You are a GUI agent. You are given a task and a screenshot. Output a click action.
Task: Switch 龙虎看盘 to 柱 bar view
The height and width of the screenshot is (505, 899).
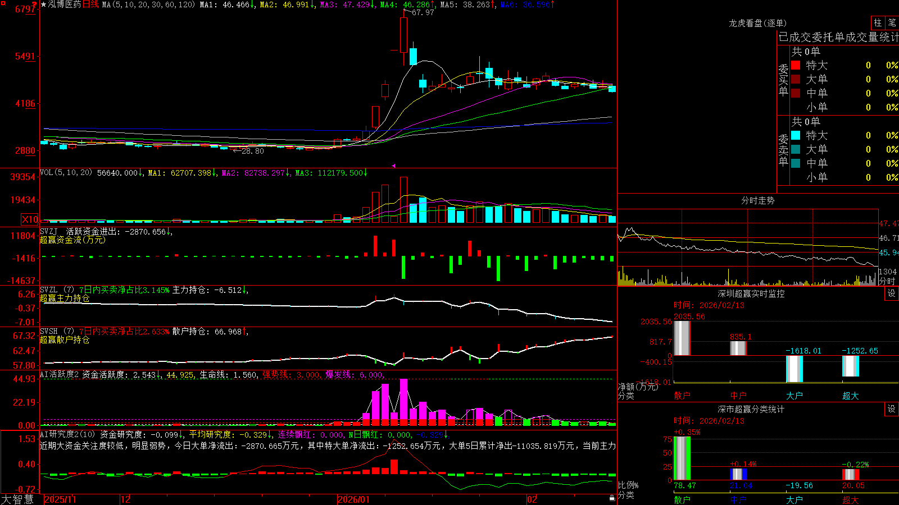[x=878, y=22]
